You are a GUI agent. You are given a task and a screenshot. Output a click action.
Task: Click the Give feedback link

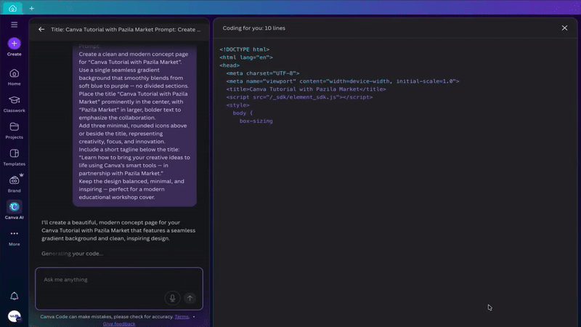pos(118,323)
